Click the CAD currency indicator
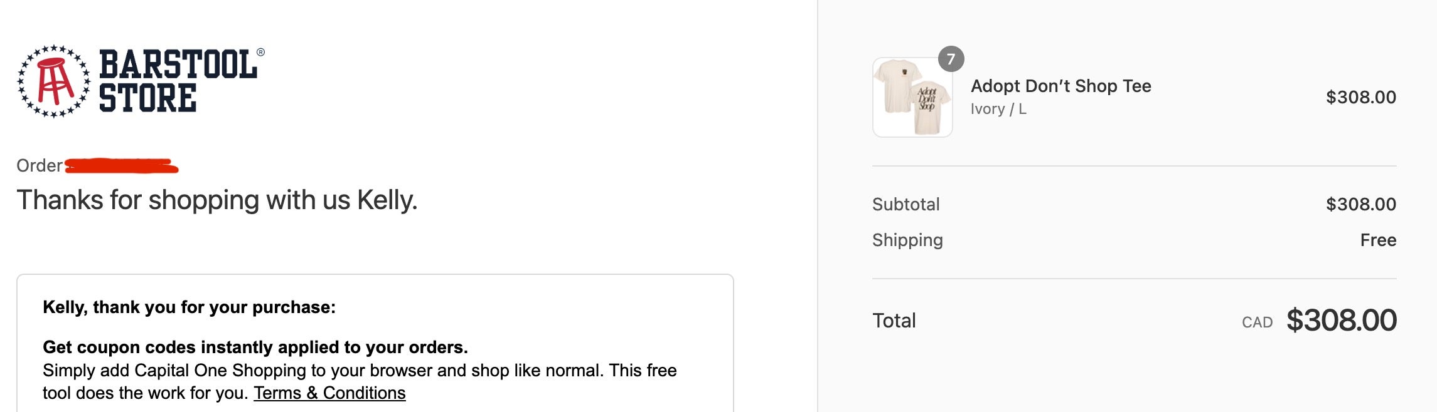Image resolution: width=1437 pixels, height=412 pixels. tap(1257, 322)
